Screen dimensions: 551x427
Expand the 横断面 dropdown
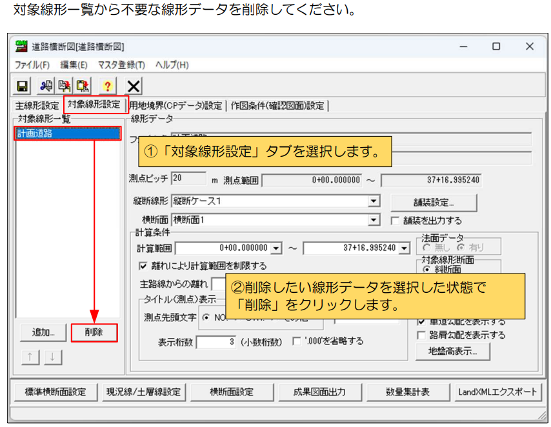pos(374,220)
